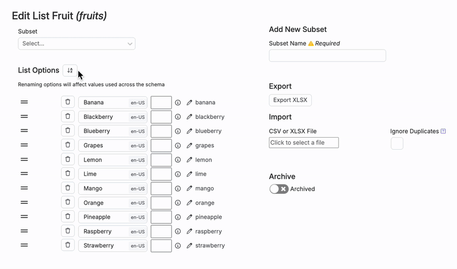Viewport: 457px width, 269px height.
Task: Focus the Subset Name input field
Action: click(x=327, y=55)
